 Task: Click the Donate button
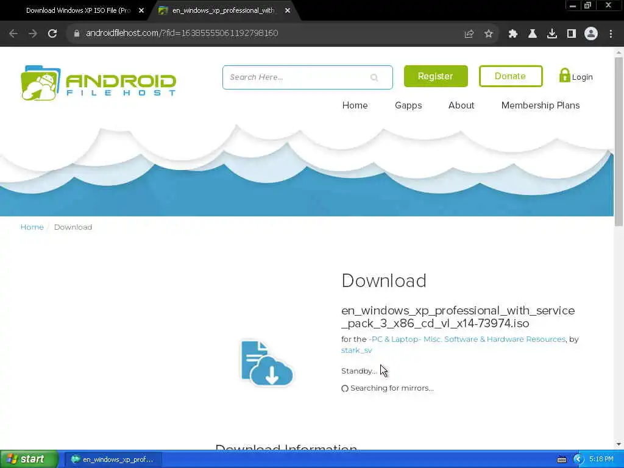pyautogui.click(x=511, y=76)
